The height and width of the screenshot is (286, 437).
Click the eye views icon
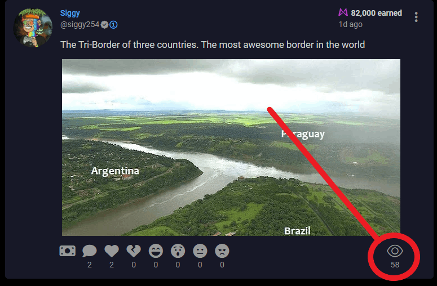[x=395, y=251]
